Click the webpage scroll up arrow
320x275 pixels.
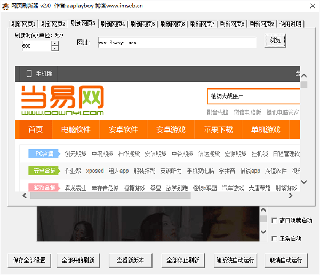(x=304, y=76)
